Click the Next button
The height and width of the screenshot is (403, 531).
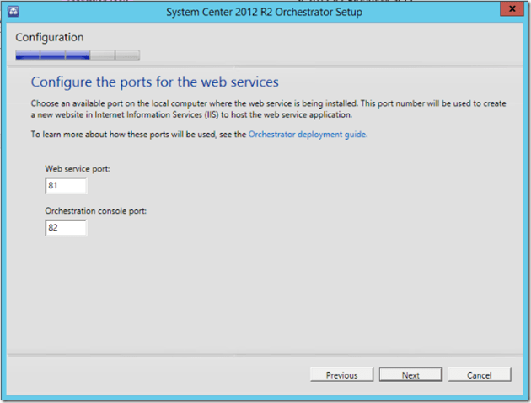pos(410,375)
